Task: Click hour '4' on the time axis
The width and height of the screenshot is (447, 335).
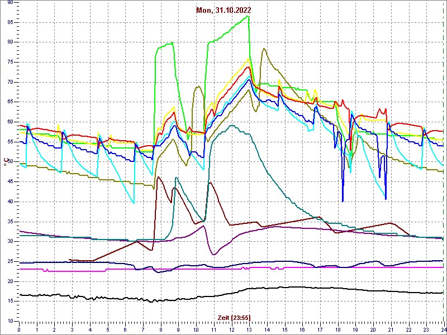Action: point(90,329)
